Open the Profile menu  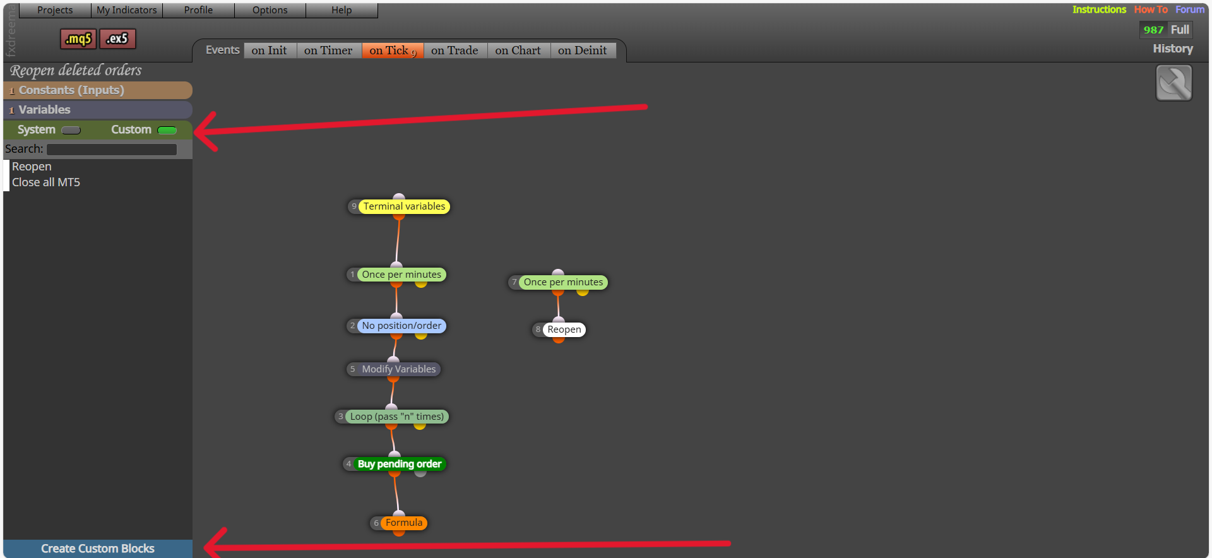click(198, 10)
